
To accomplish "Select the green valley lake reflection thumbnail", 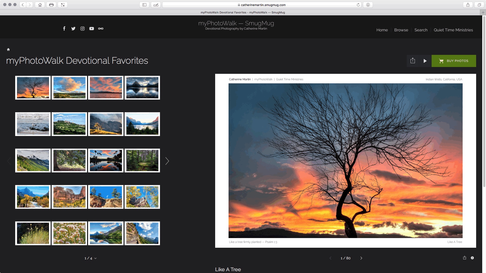I will click(106, 233).
